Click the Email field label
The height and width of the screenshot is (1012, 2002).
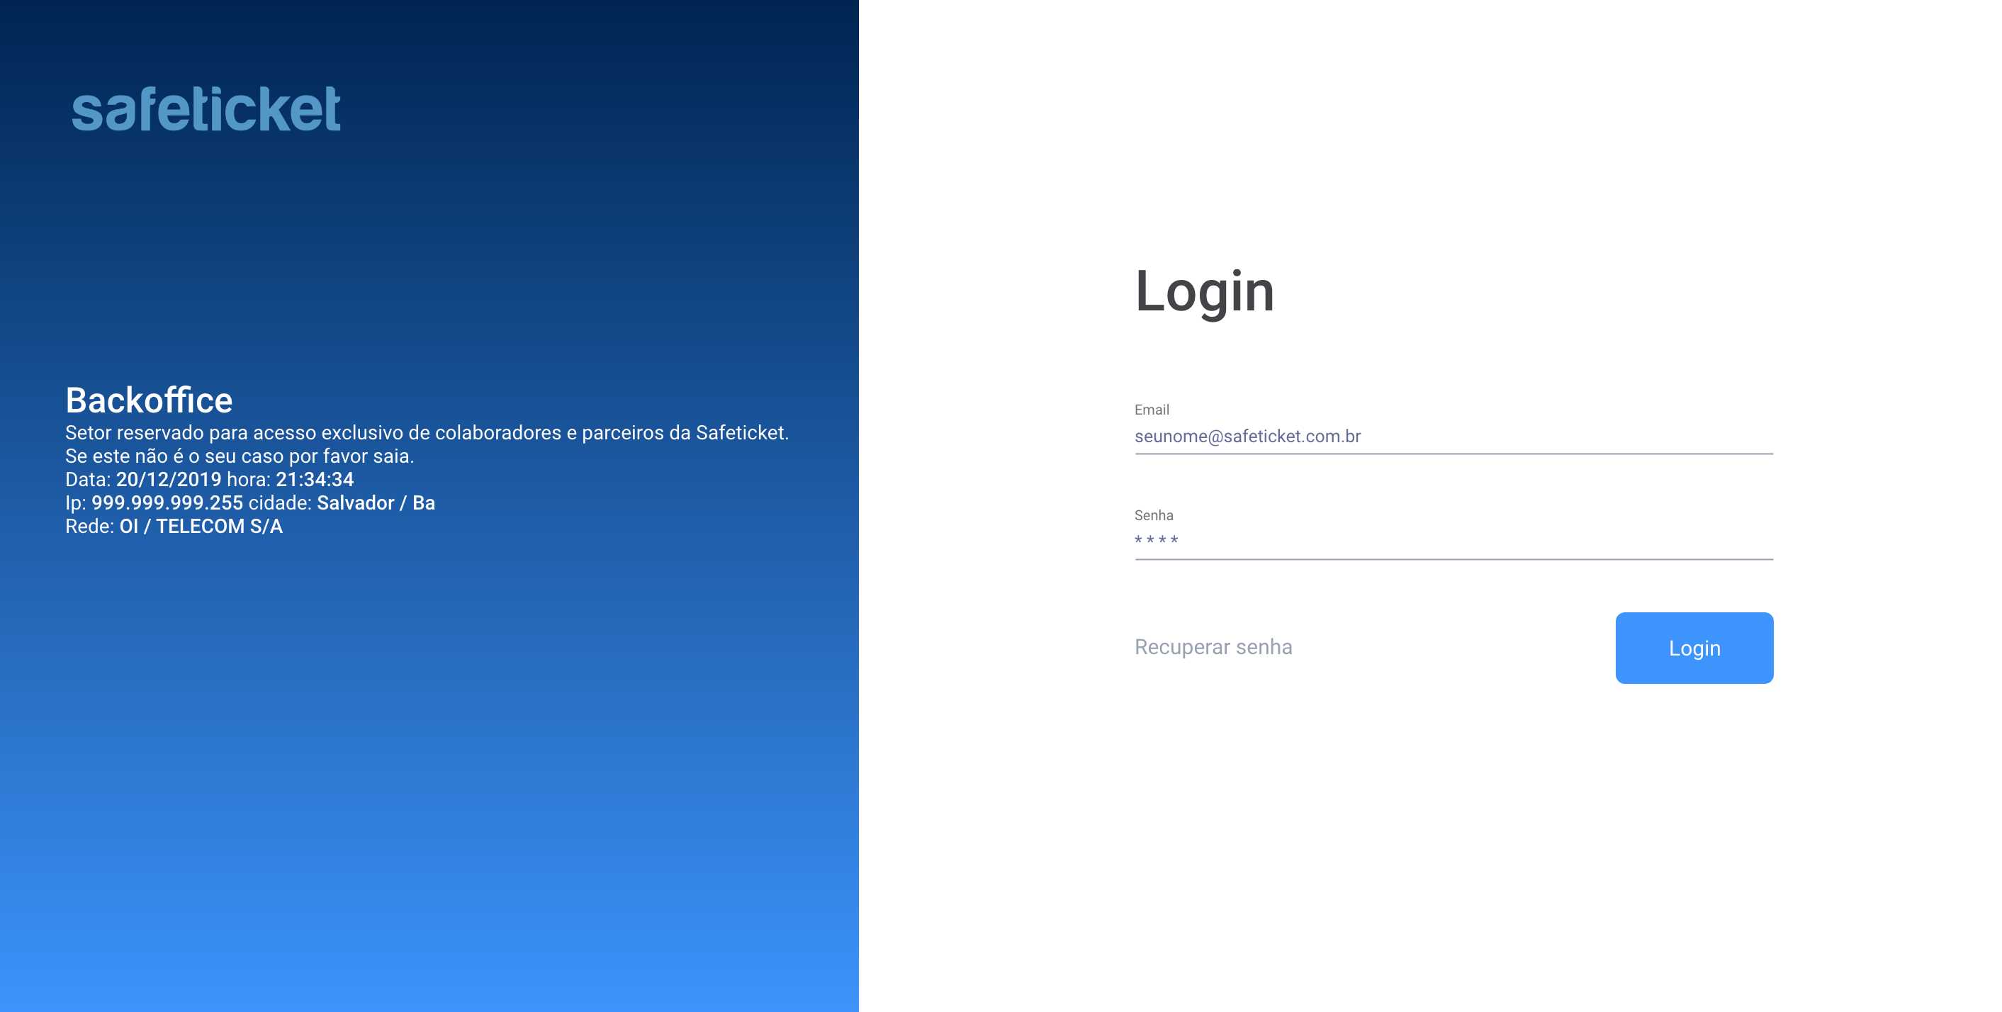[1152, 410]
